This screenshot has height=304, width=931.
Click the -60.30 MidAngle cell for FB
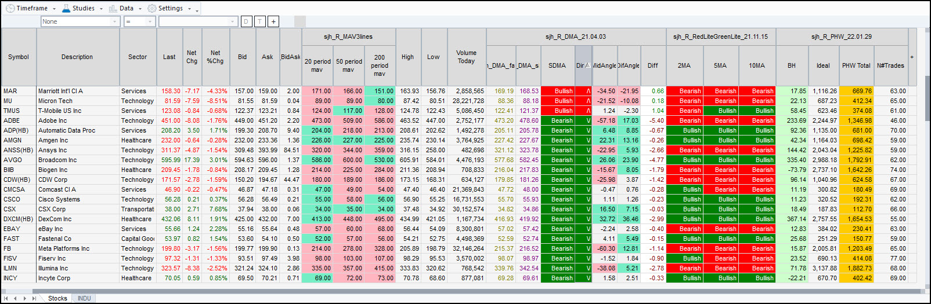point(605,248)
